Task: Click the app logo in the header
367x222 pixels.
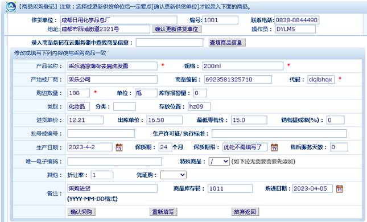Action: 11,7
